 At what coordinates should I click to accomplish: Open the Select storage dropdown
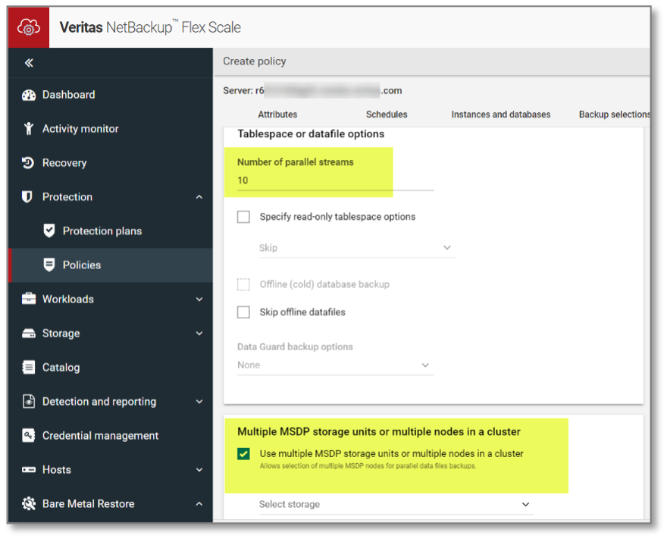click(x=395, y=505)
